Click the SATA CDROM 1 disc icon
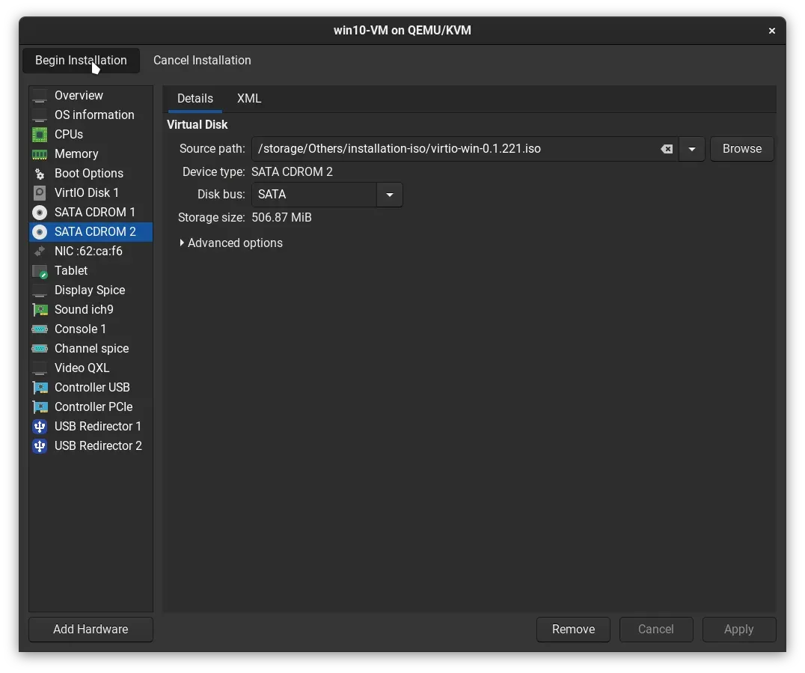This screenshot has width=805, height=673. coord(40,212)
